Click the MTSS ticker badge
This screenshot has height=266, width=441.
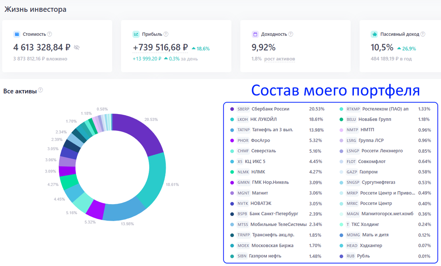[243, 224]
